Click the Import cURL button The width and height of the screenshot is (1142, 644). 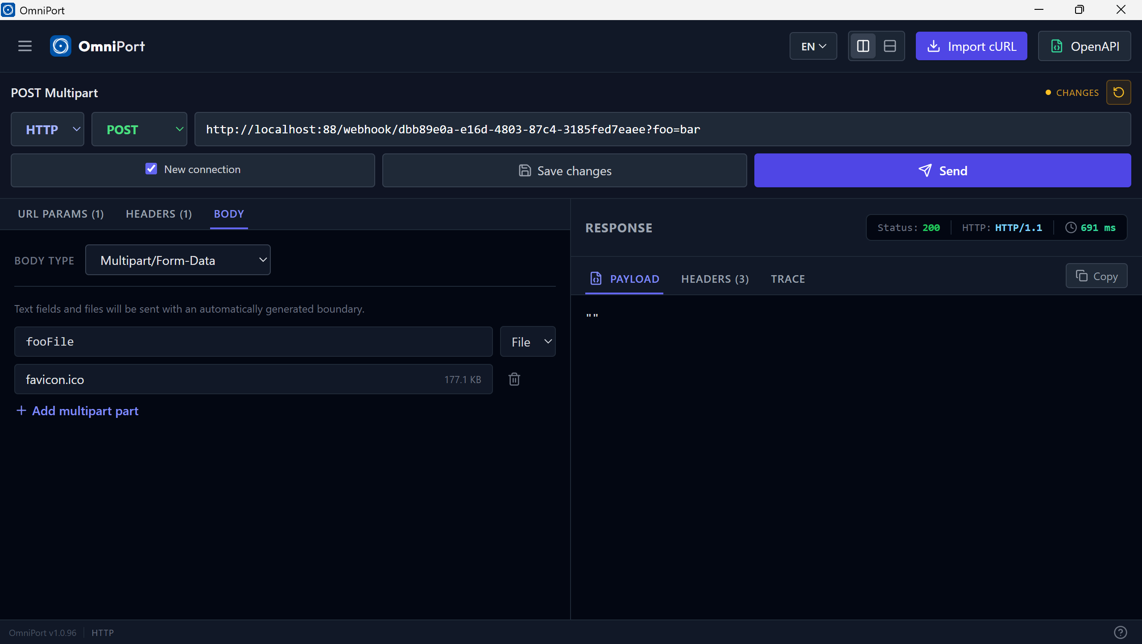[971, 46]
